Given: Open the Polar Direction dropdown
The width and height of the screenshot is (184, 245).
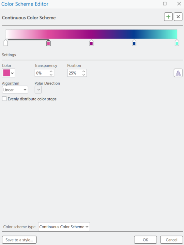Looking at the screenshot, I should coord(38,90).
